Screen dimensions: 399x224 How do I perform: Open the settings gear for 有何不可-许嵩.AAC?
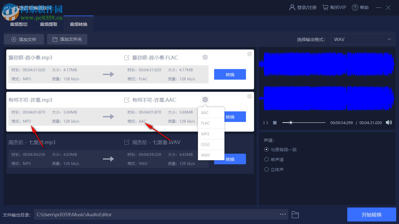point(205,100)
